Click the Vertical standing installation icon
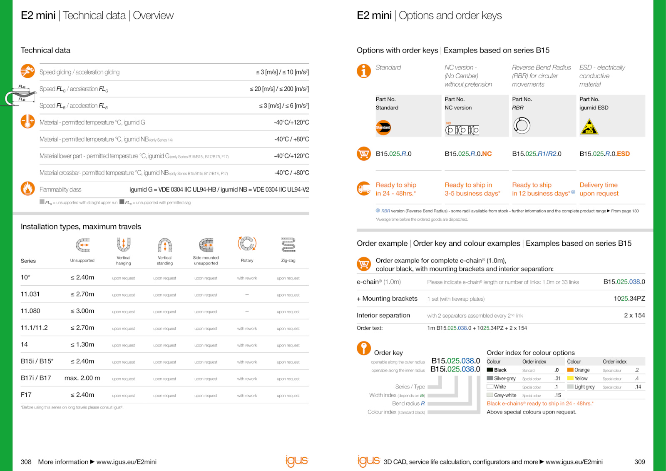Image resolution: width=666 pixels, height=471 pixels. [x=165, y=245]
